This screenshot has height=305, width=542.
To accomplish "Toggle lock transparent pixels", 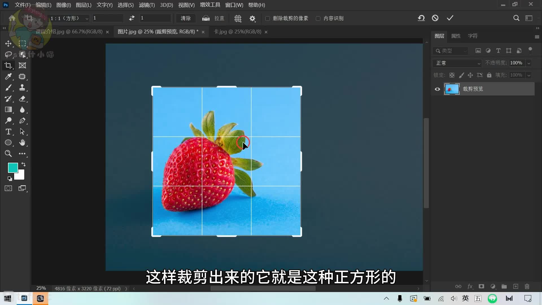I will (452, 75).
